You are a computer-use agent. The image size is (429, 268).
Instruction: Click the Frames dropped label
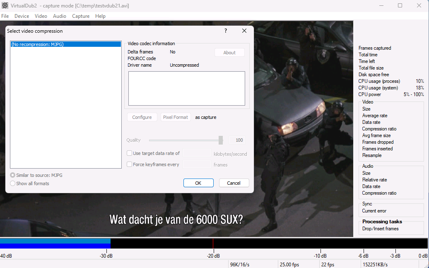click(378, 142)
